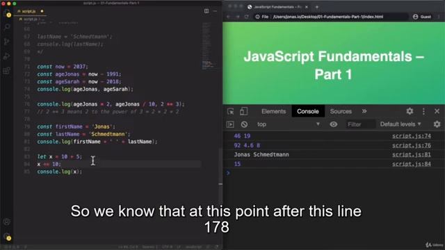The image size is (445, 250).
Task: Open the Default levels dropdown
Action: pyautogui.click(x=400, y=124)
